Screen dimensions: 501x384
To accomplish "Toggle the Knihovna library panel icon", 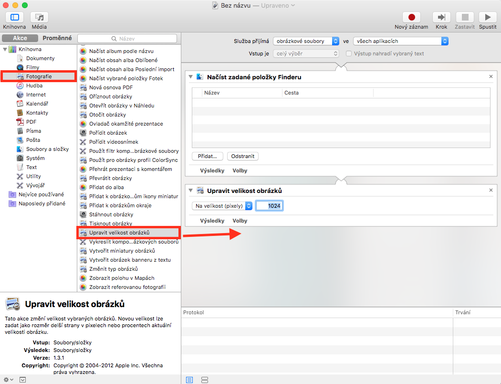I will click(15, 17).
